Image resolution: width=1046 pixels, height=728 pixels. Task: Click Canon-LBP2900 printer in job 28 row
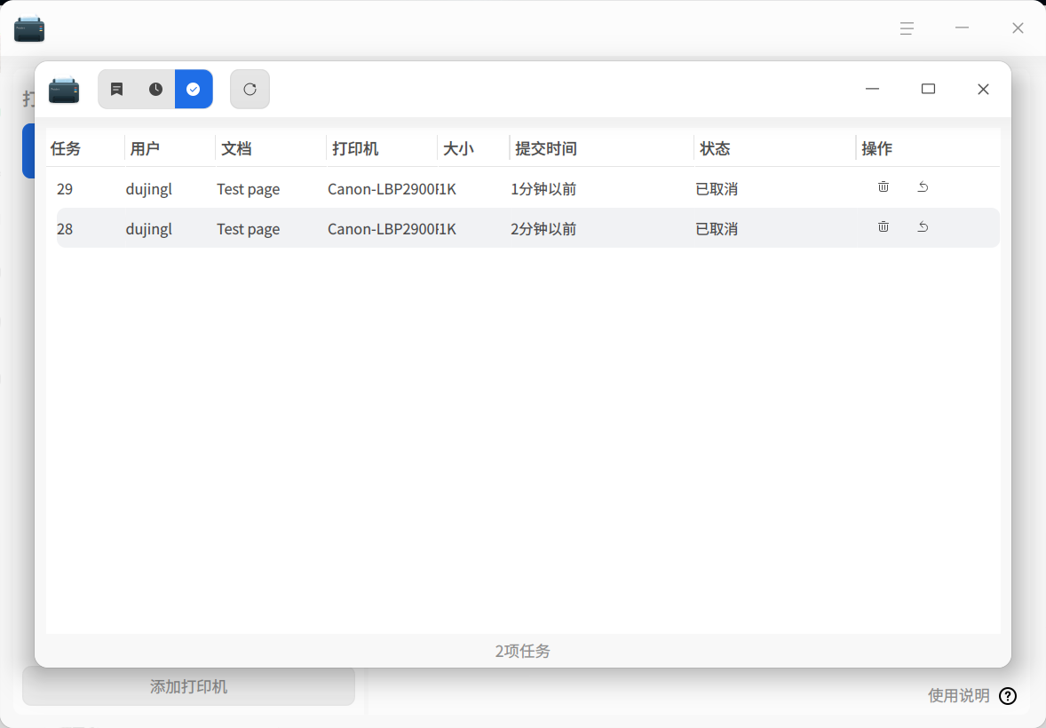pos(382,229)
